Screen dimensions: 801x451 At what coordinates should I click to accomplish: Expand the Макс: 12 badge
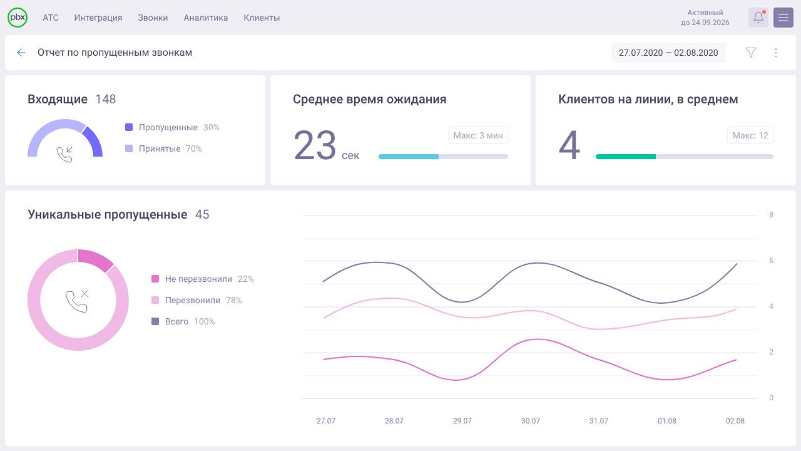click(x=750, y=135)
